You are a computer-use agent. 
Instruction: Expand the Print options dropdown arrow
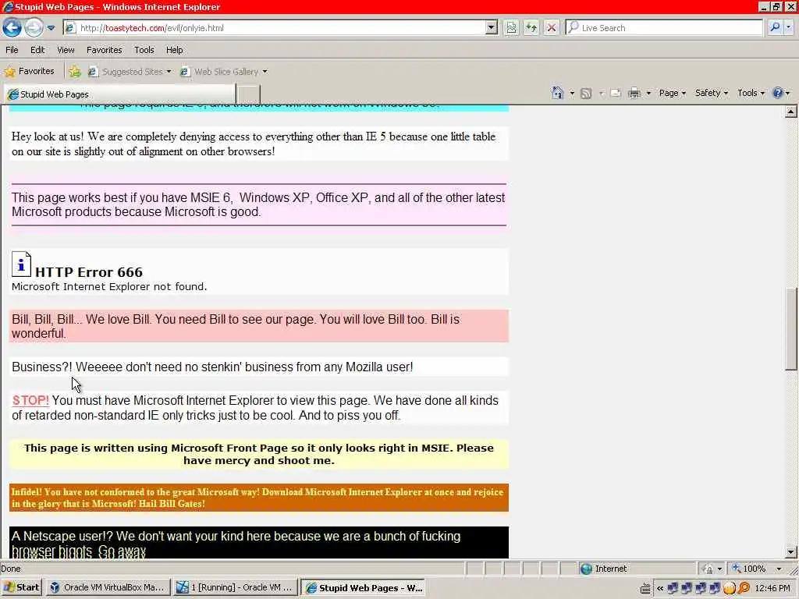pyautogui.click(x=648, y=94)
